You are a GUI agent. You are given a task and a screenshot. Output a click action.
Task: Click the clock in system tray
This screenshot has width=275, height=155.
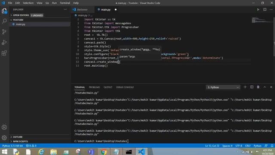point(267,152)
